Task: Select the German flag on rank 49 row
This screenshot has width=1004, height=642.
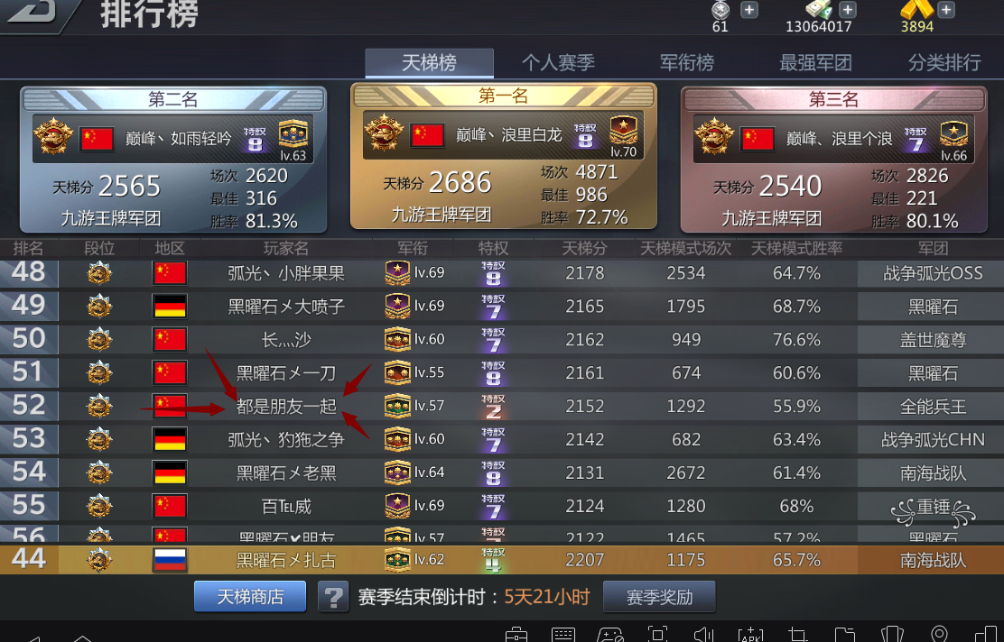Action: pos(170,307)
